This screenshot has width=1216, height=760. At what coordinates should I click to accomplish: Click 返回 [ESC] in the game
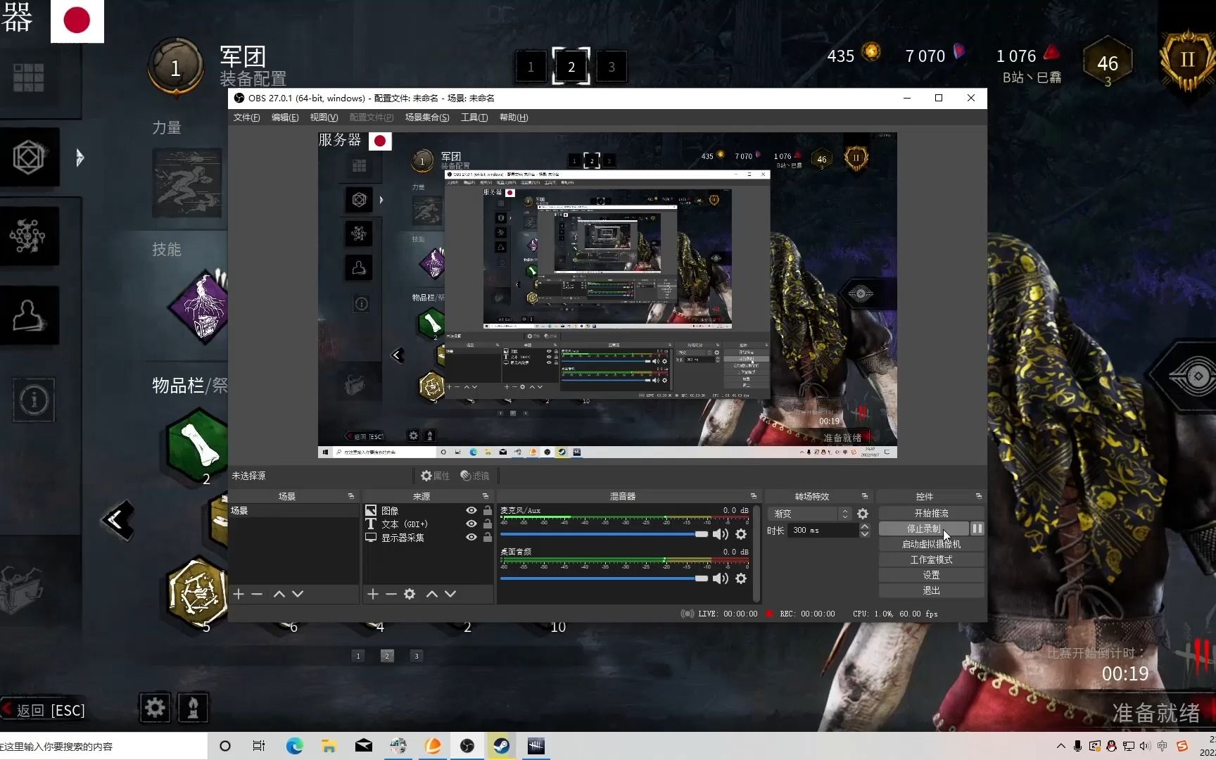44,710
